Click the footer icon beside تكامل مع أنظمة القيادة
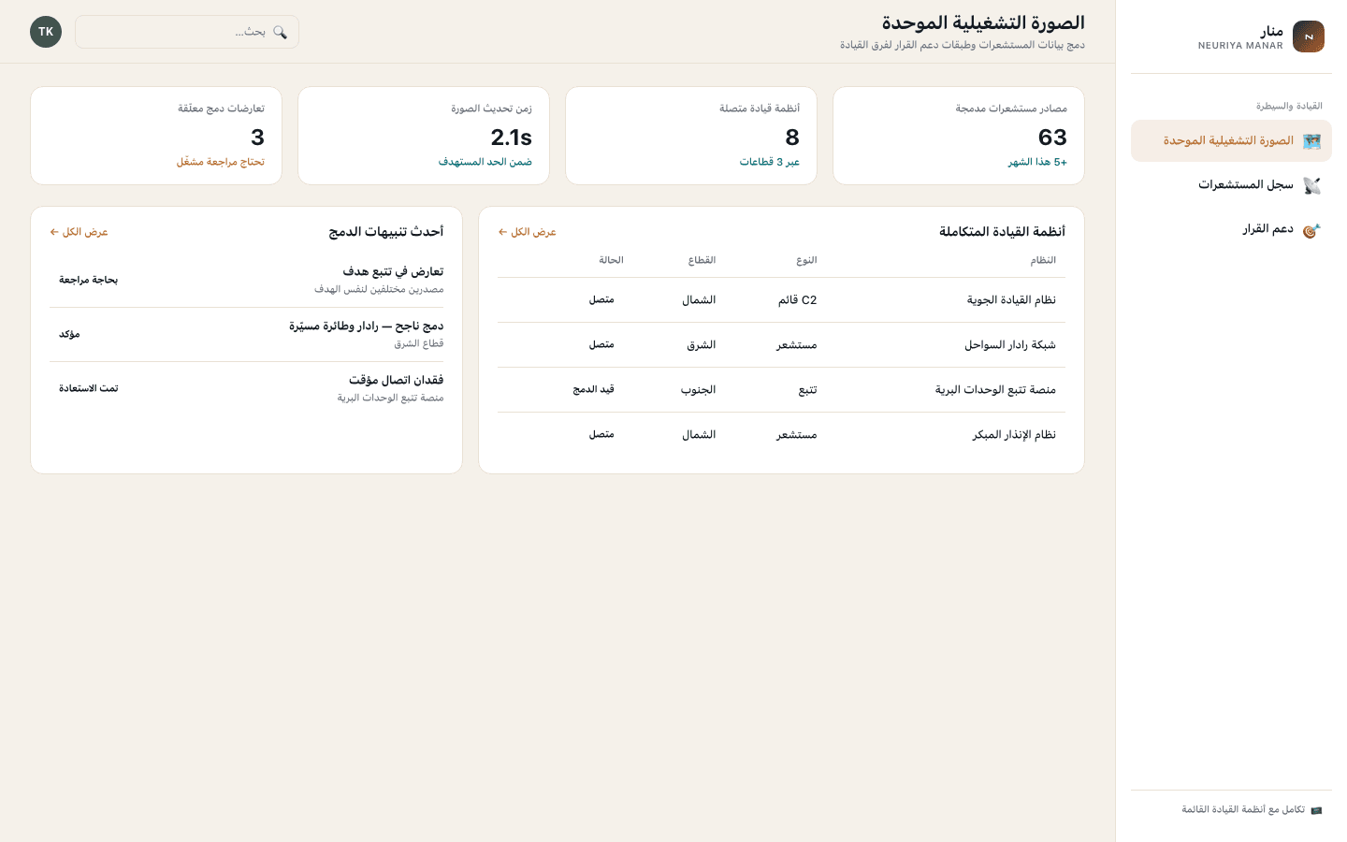Image resolution: width=1347 pixels, height=842 pixels. pos(1316,810)
